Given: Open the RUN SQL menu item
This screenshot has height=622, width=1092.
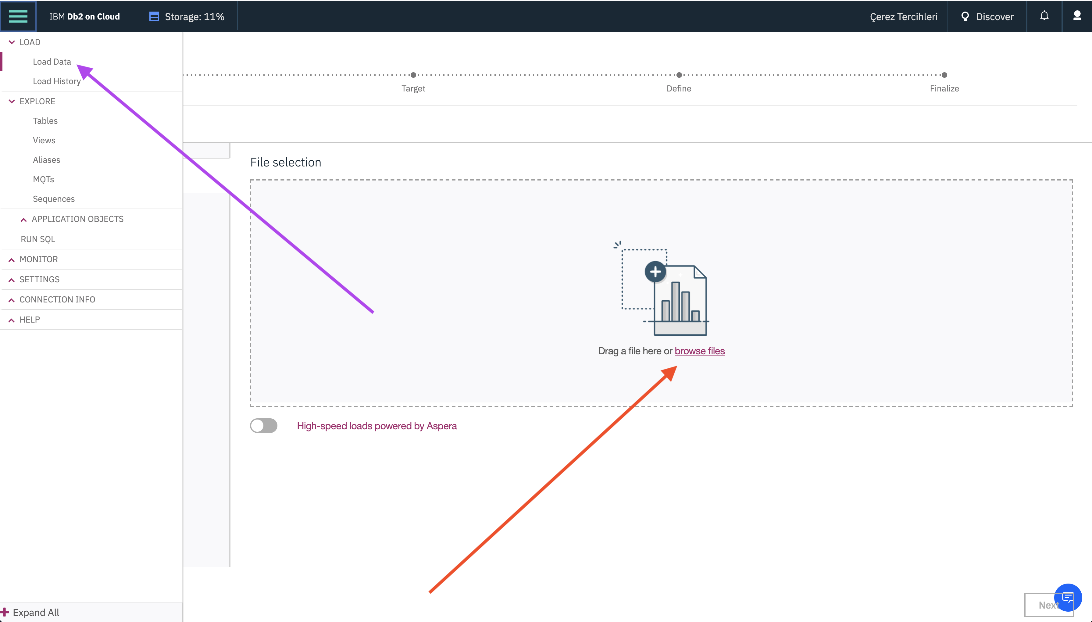Looking at the screenshot, I should [x=37, y=239].
